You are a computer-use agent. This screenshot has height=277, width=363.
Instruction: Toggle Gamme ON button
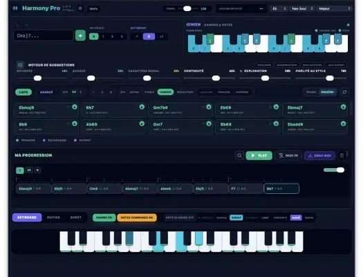[x=104, y=217]
